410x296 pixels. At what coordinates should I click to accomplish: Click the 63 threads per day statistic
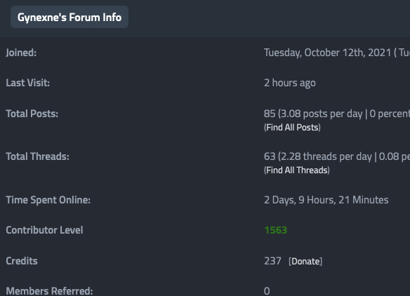tap(337, 156)
